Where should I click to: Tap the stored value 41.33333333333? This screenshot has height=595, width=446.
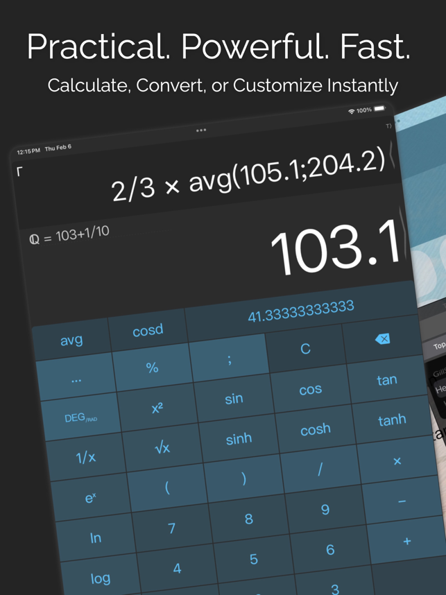coord(301,311)
